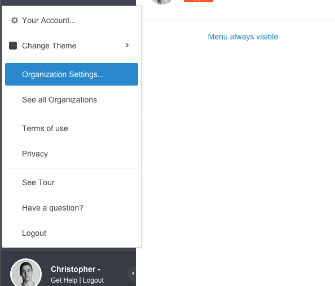Open the Privacy menu item

point(72,154)
